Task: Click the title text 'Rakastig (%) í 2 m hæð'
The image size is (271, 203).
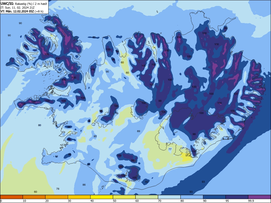Action: click(x=31, y=4)
